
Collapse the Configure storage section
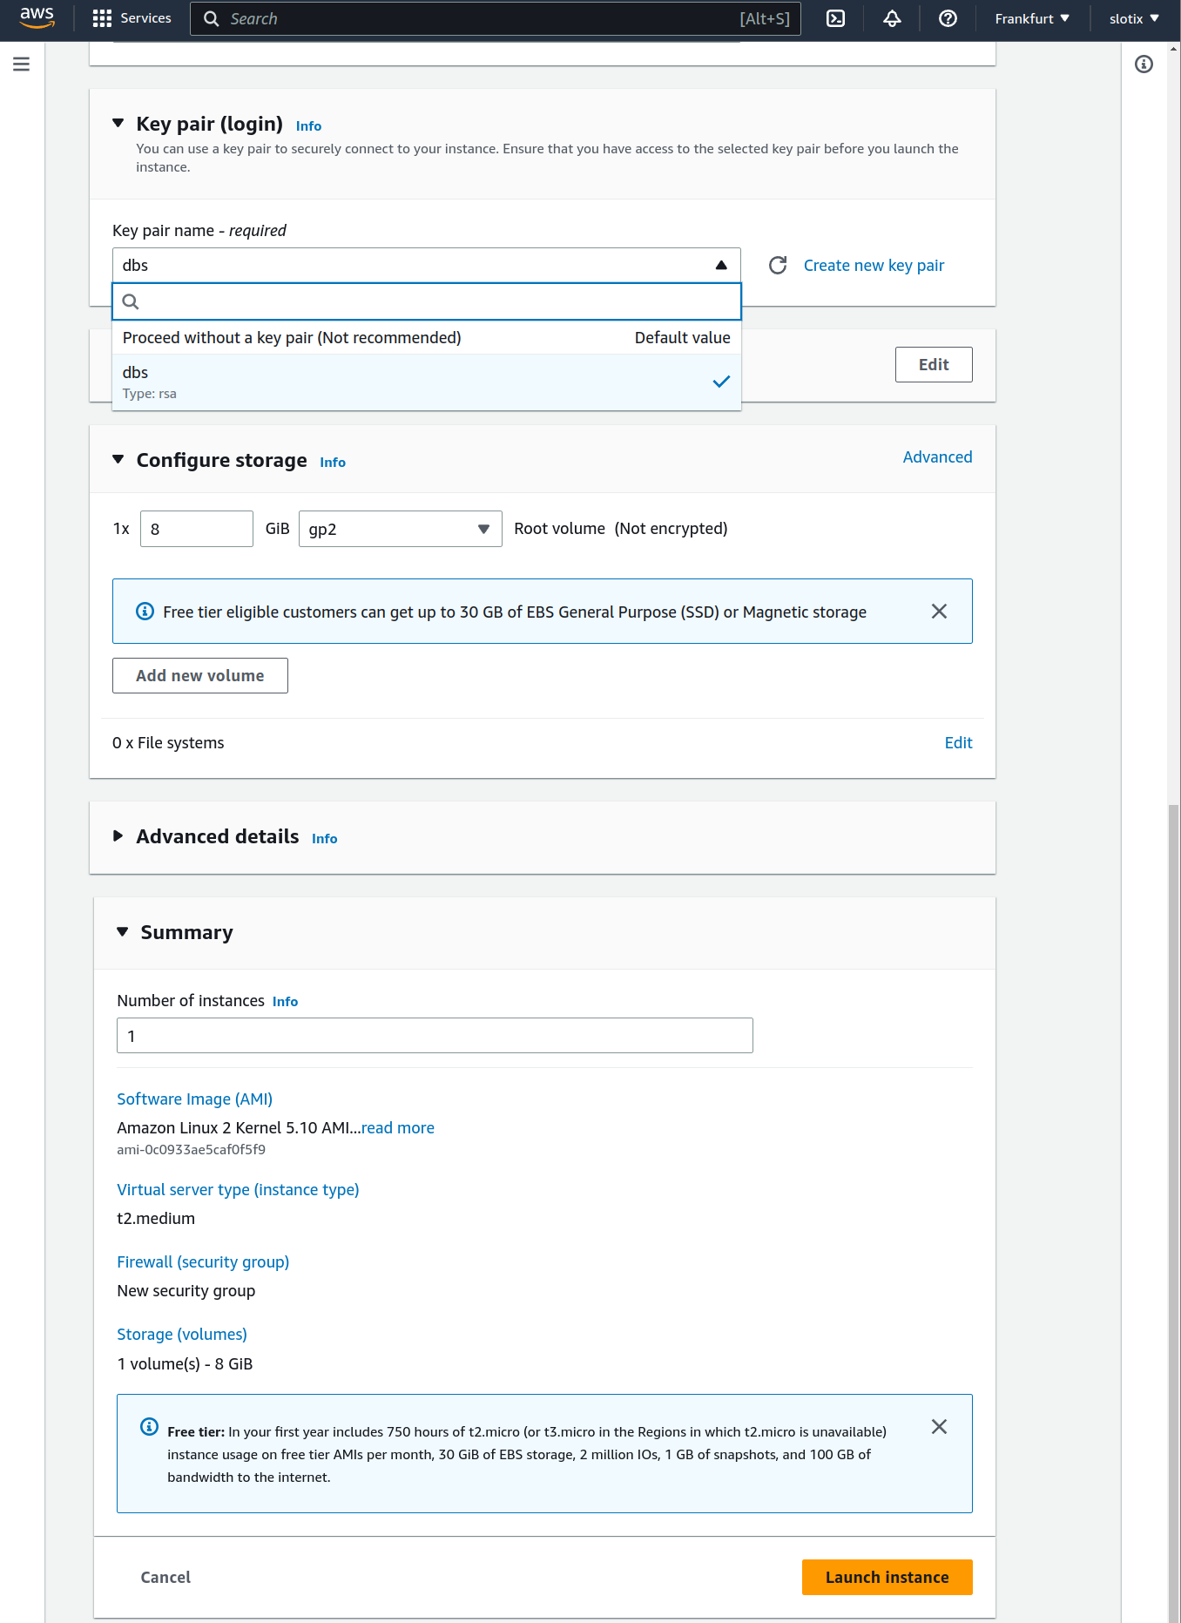click(x=118, y=460)
